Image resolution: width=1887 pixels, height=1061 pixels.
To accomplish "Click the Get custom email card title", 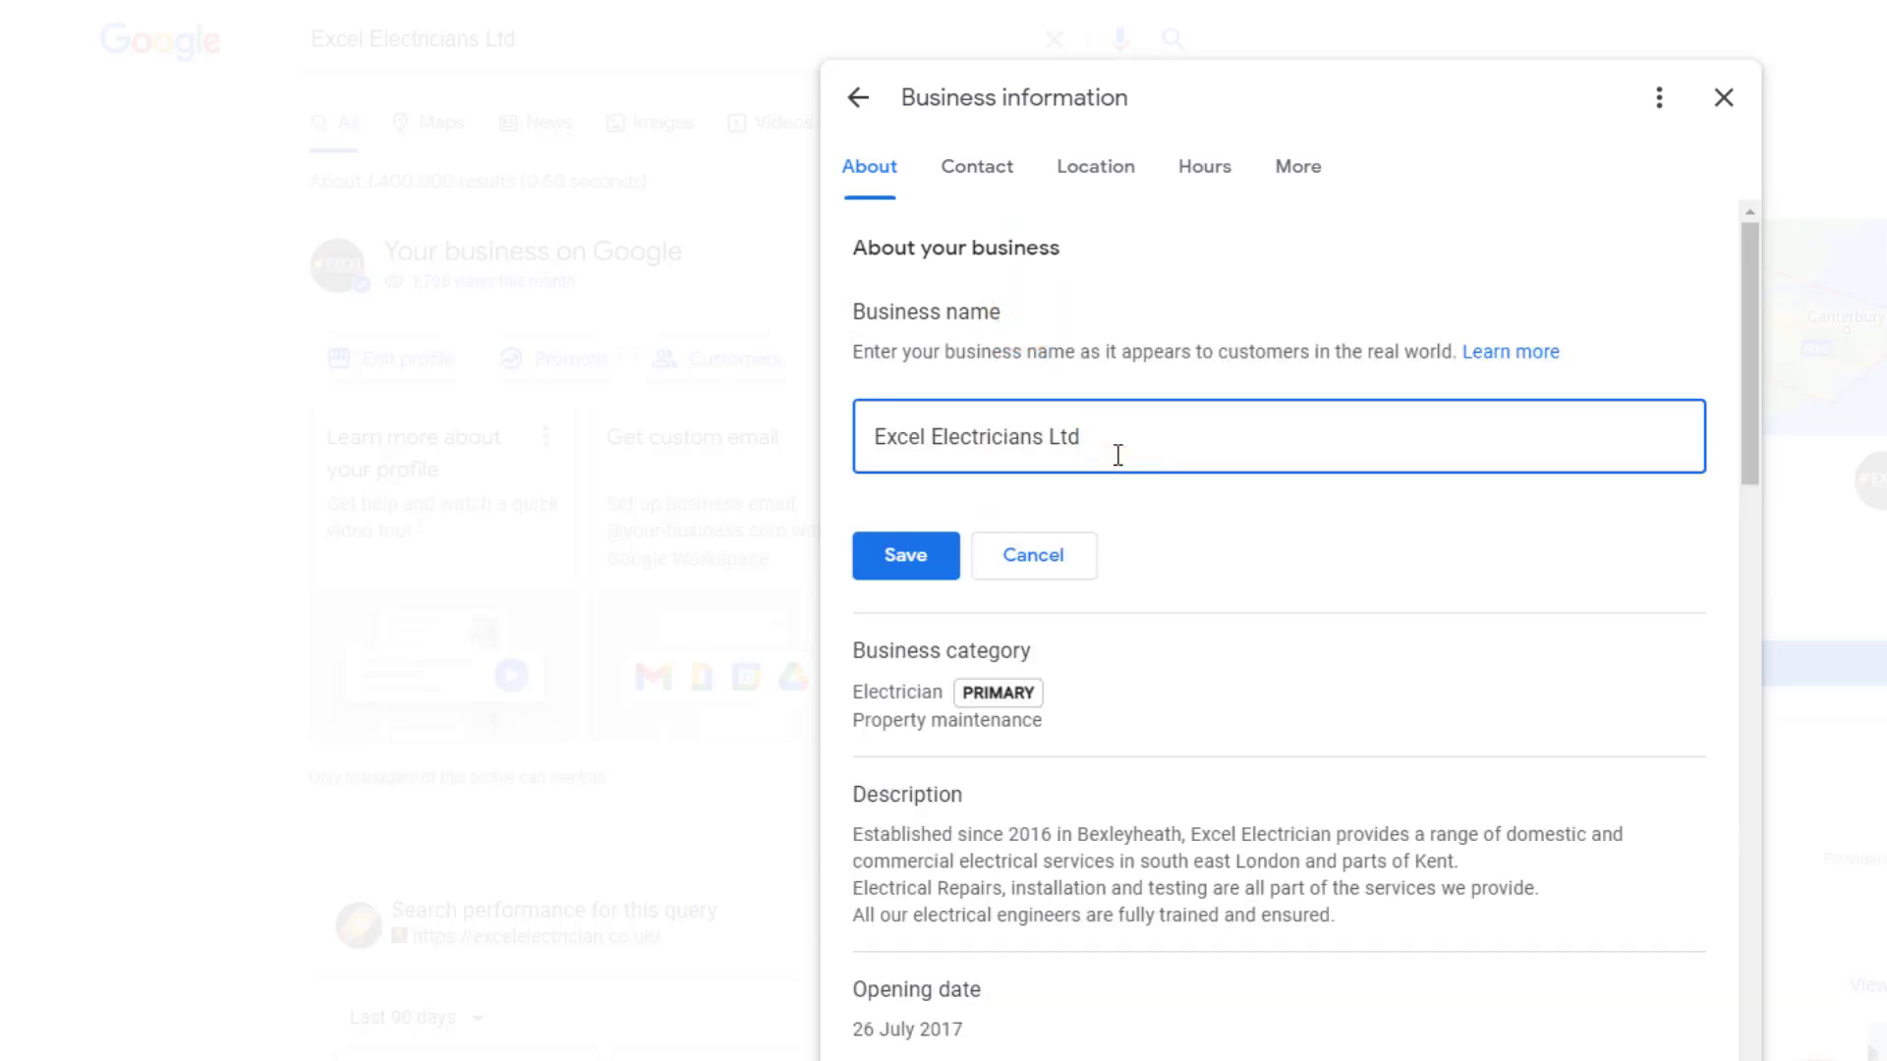I will [x=692, y=437].
